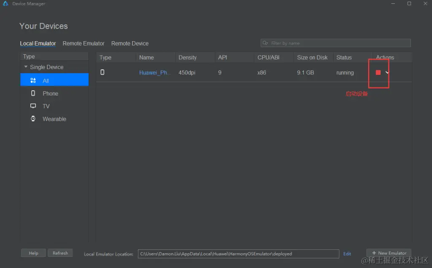
Task: Minimize the Device Manager window
Action: tap(393, 3)
